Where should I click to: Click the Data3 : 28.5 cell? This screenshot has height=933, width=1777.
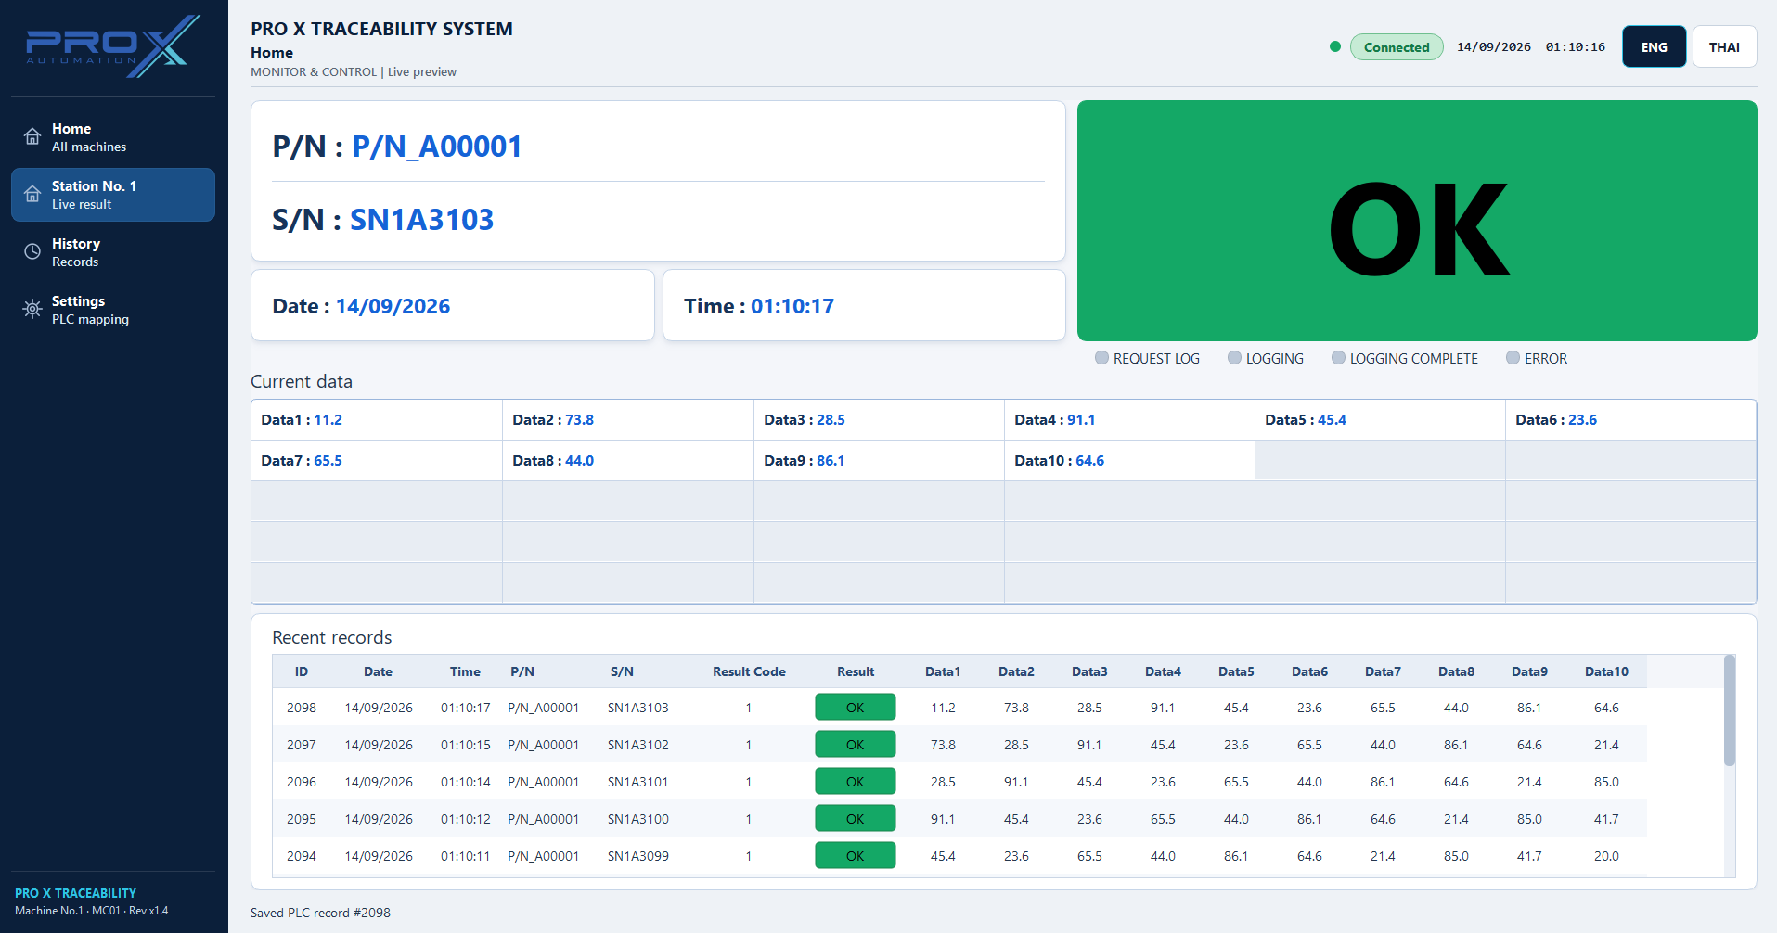(879, 420)
